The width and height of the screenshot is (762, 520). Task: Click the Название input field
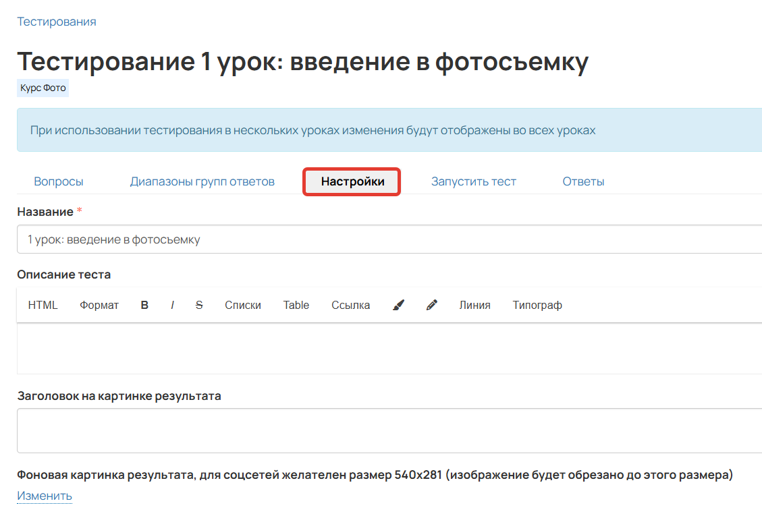click(x=270, y=239)
